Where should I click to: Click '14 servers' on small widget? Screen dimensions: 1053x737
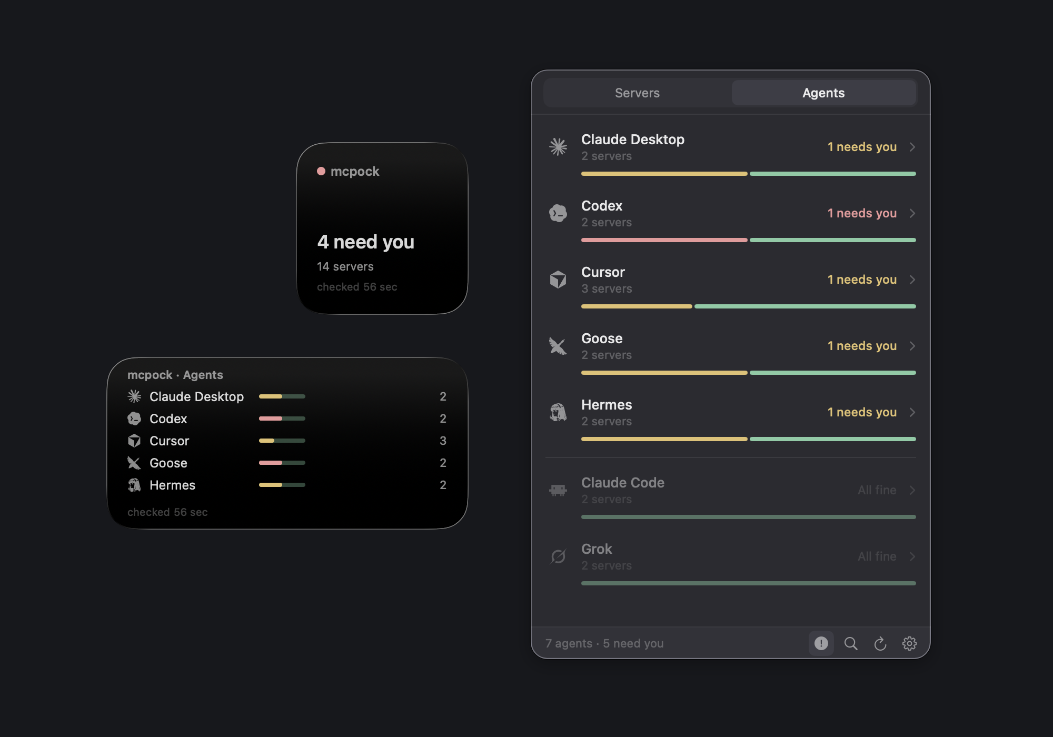[x=345, y=267]
